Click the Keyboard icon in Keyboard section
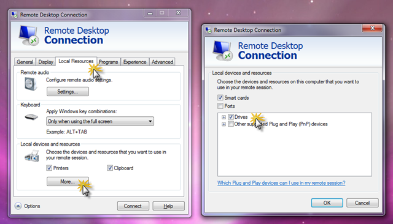 pyautogui.click(x=31, y=117)
